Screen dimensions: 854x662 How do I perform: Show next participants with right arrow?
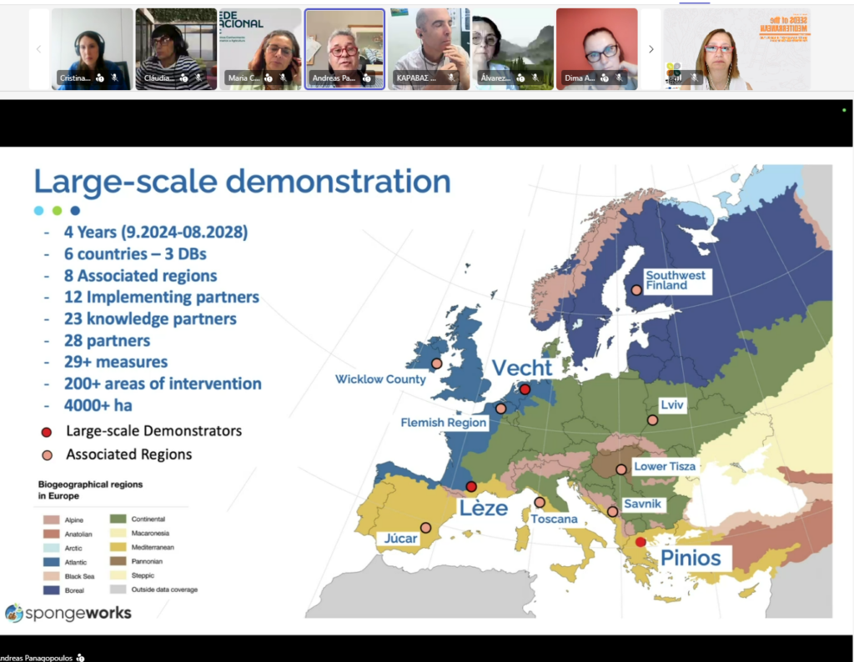pyautogui.click(x=651, y=49)
